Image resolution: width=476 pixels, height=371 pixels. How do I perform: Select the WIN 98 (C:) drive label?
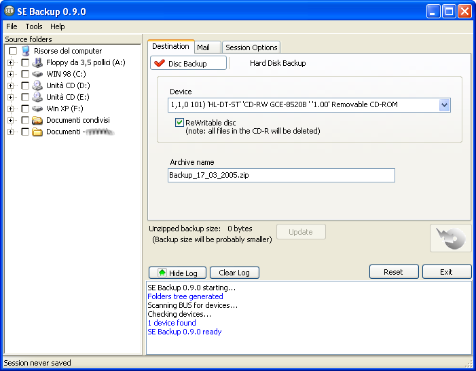tap(66, 74)
